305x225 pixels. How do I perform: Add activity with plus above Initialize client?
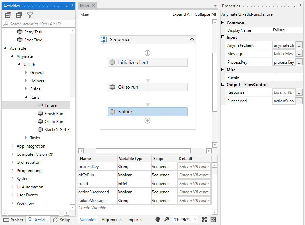147,53
